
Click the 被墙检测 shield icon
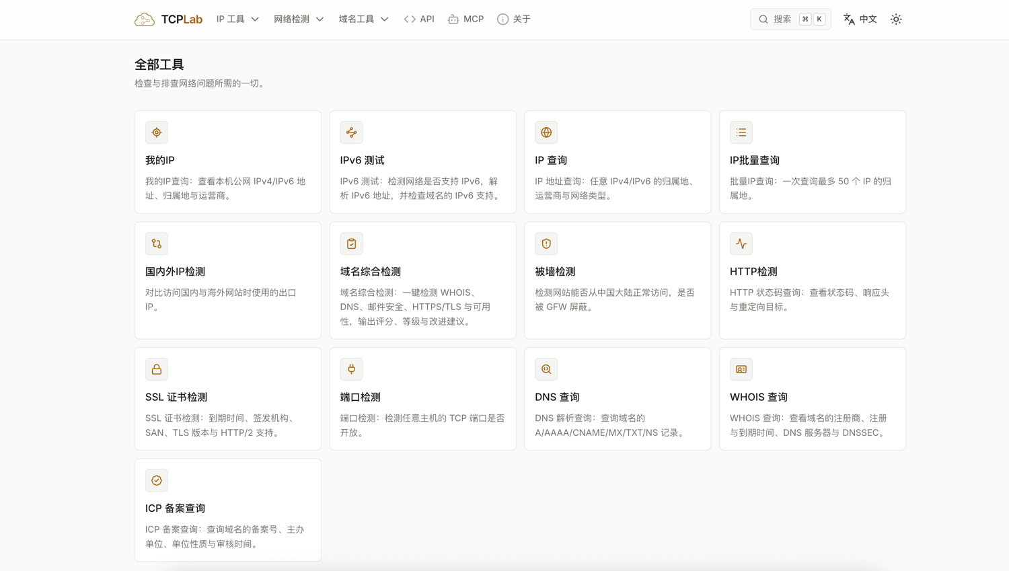coord(546,243)
